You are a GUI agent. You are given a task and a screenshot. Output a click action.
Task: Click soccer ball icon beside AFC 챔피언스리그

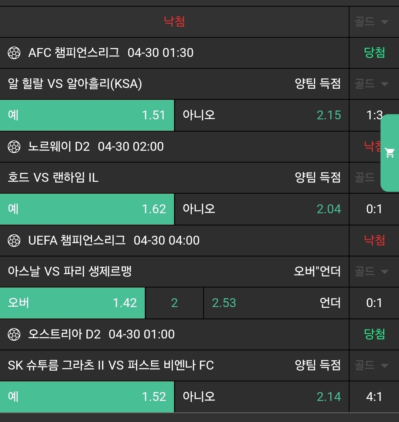coord(14,53)
